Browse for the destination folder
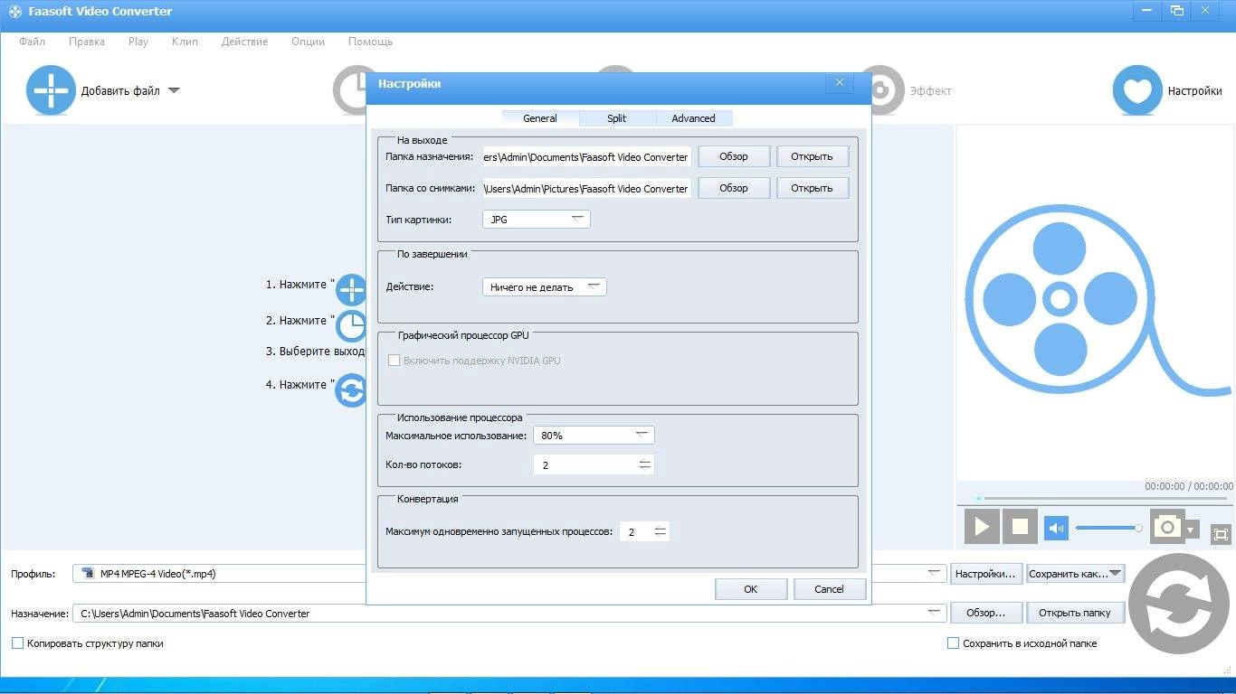 [734, 156]
